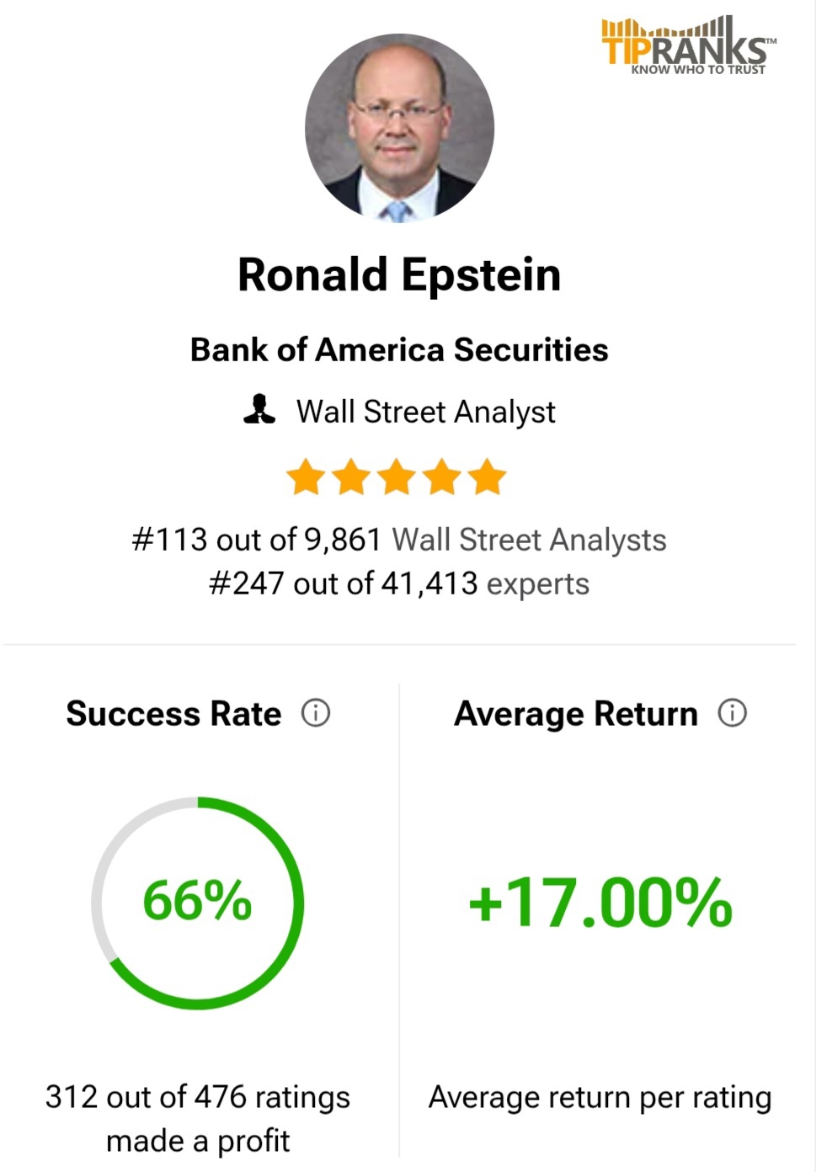Open the Success Rate info icon
Viewport: 816px width, 1172px height.
[x=316, y=713]
